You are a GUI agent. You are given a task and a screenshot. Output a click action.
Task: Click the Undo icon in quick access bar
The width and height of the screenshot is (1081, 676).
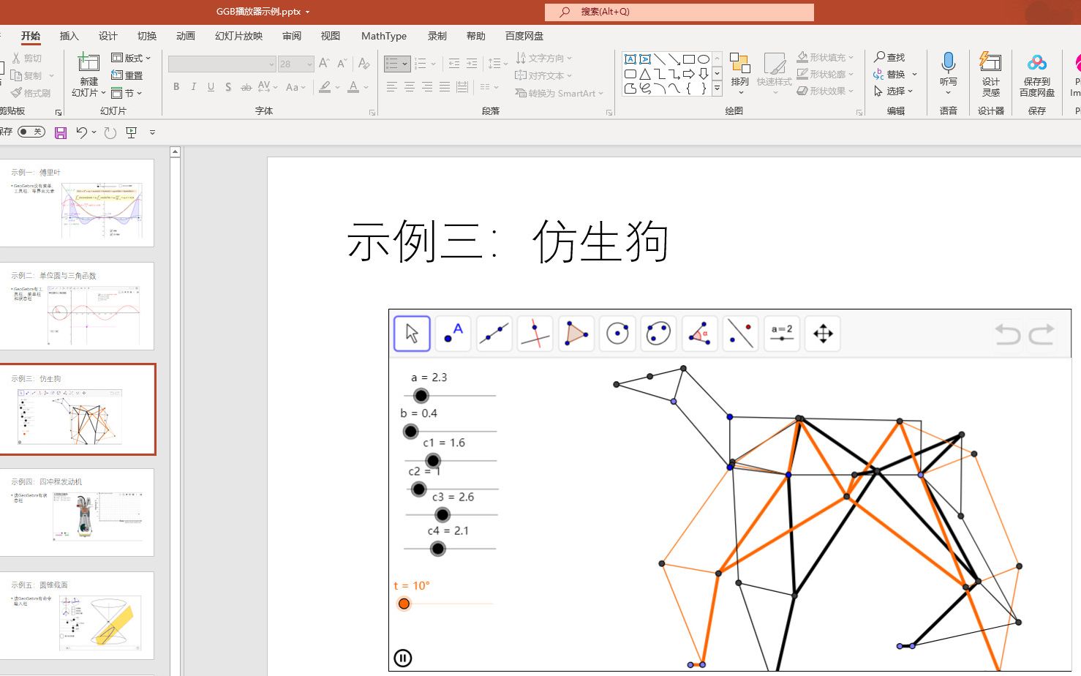click(82, 132)
